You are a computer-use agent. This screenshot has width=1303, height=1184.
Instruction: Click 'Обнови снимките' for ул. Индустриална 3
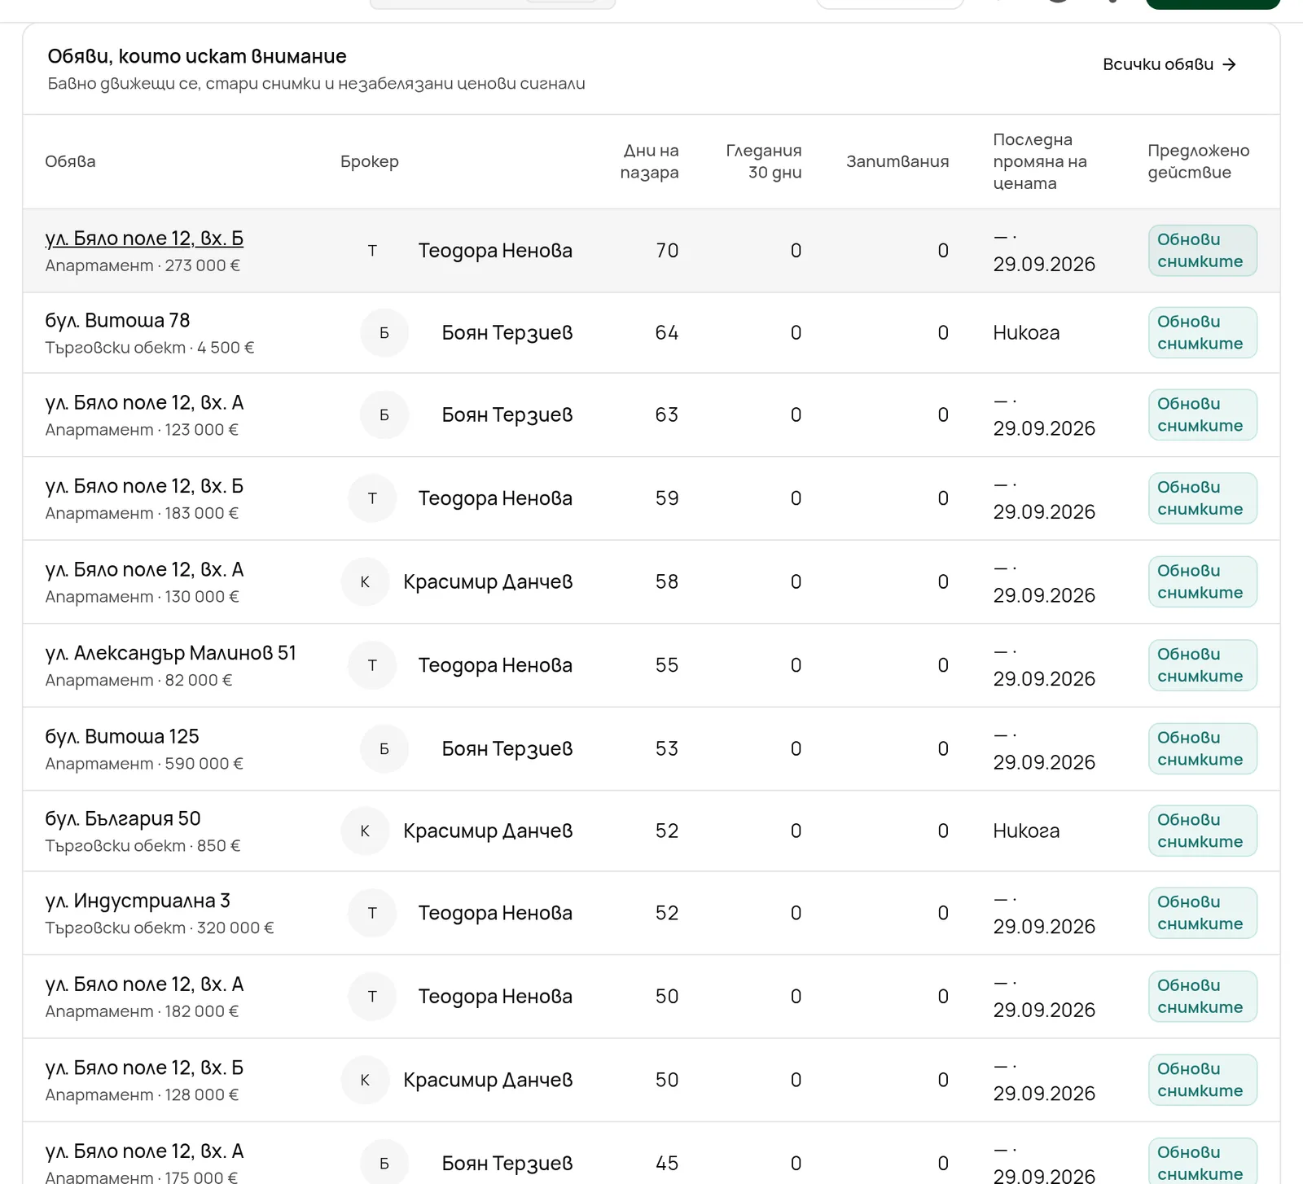coord(1202,914)
